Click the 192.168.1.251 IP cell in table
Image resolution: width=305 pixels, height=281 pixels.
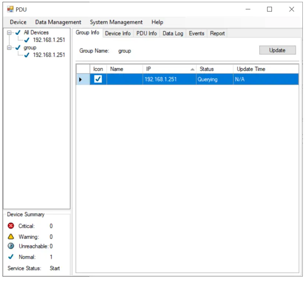169,79
